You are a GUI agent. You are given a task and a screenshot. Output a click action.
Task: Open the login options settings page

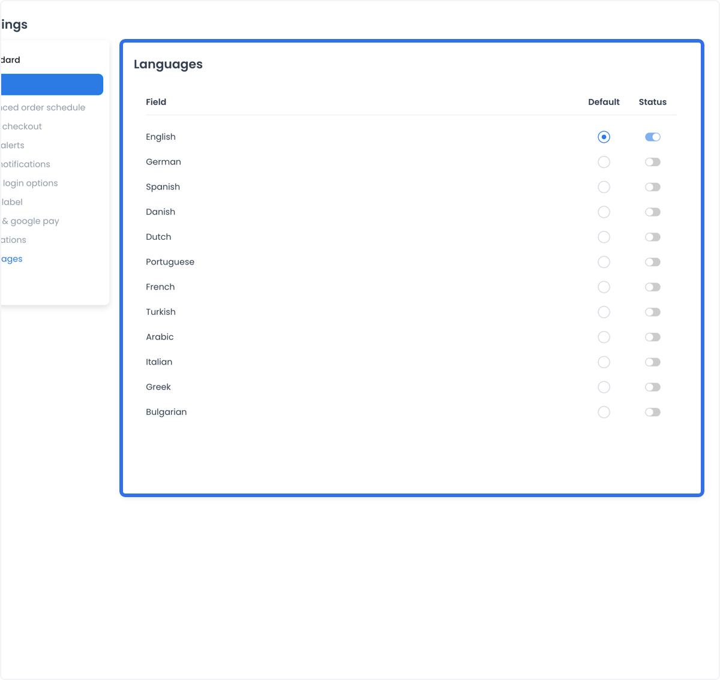(29, 183)
